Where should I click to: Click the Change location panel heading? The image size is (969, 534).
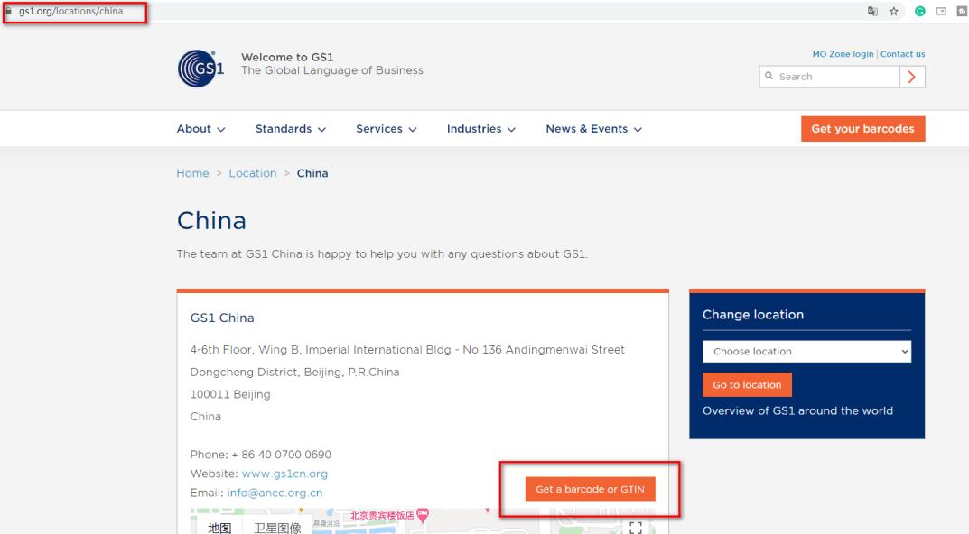(752, 314)
